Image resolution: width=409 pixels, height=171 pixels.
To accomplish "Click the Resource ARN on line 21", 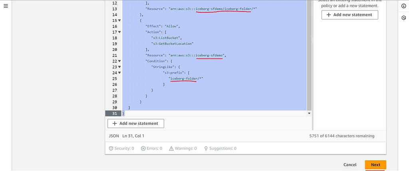I will click(x=197, y=55).
